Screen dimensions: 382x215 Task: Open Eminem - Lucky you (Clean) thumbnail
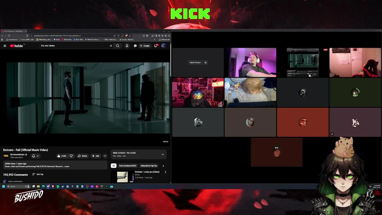[122, 177]
